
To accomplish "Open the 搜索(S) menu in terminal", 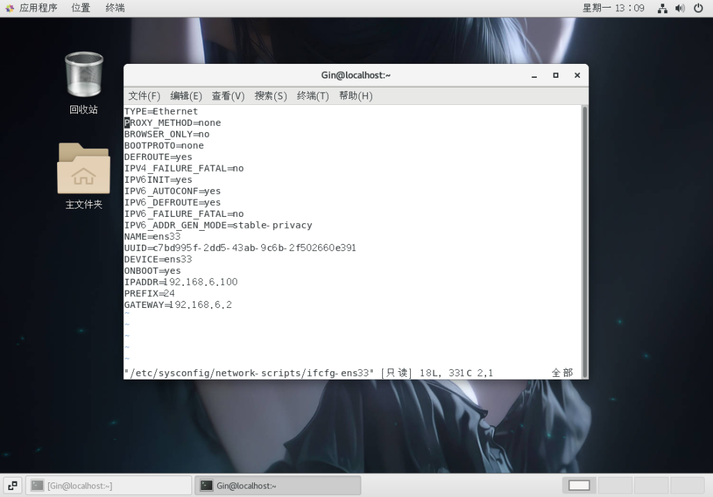I will (x=270, y=96).
